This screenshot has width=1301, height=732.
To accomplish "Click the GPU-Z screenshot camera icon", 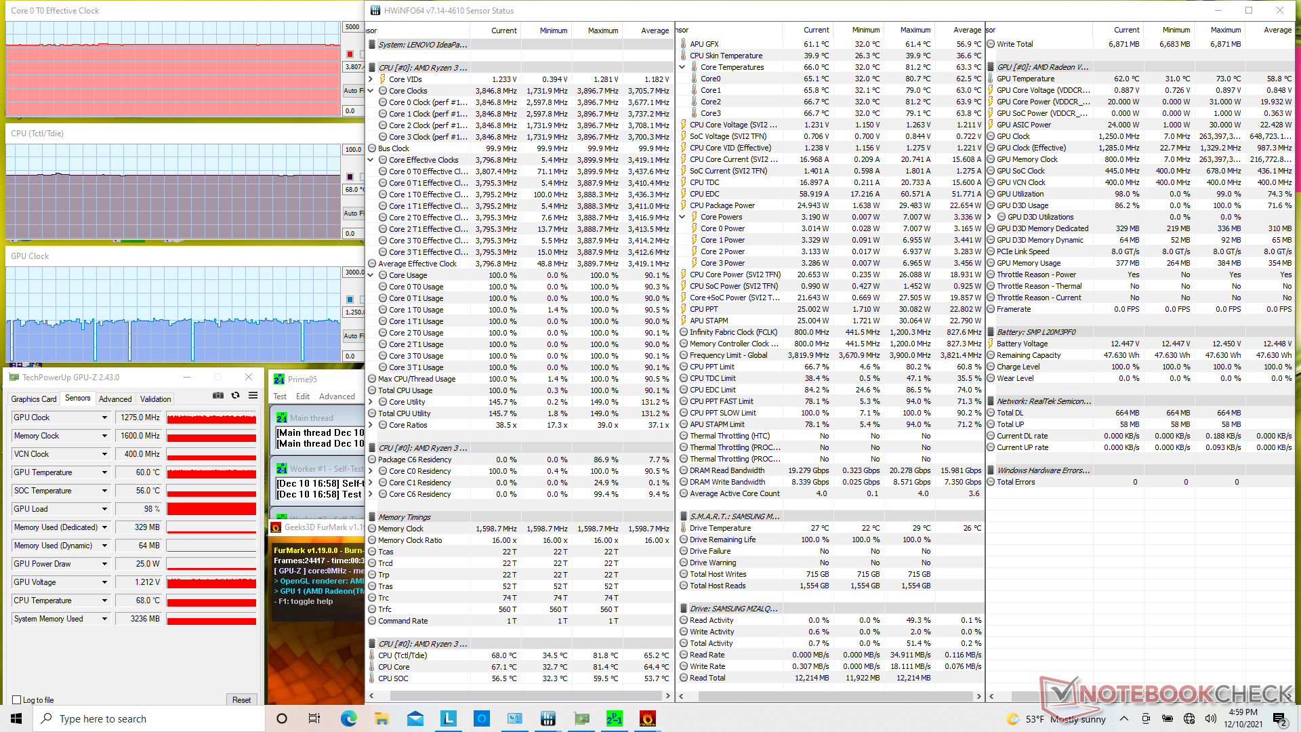I will (x=218, y=396).
